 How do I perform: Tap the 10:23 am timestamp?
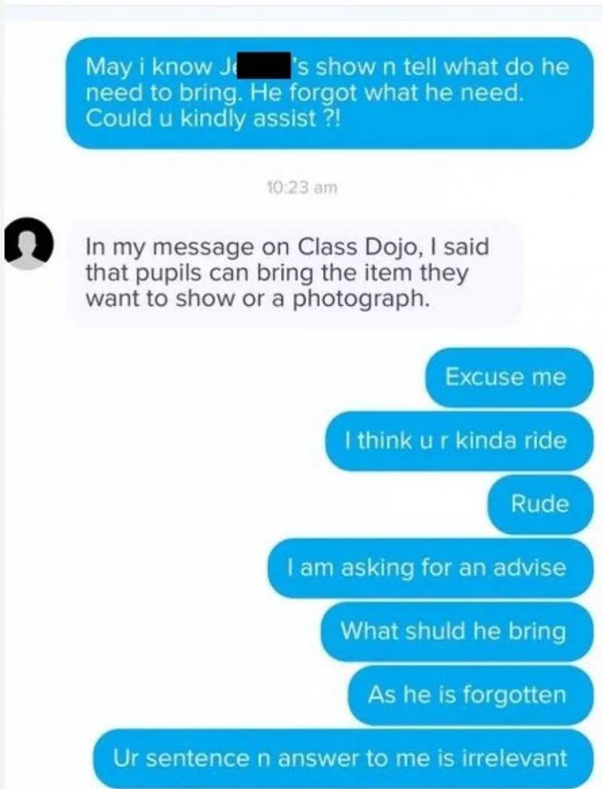coord(301,188)
